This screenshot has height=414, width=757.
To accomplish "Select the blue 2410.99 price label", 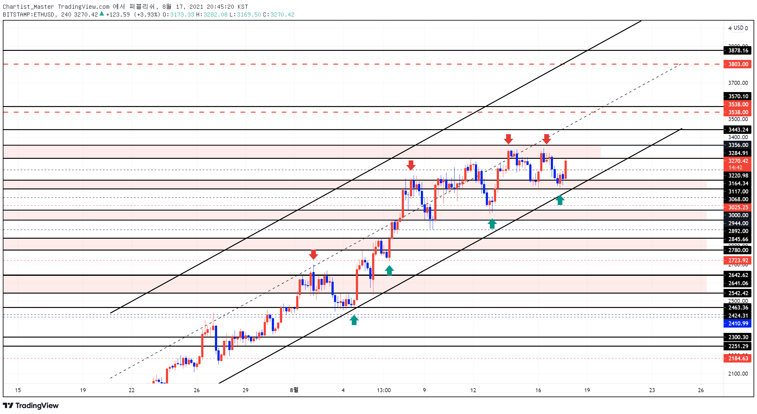I will tap(738, 324).
